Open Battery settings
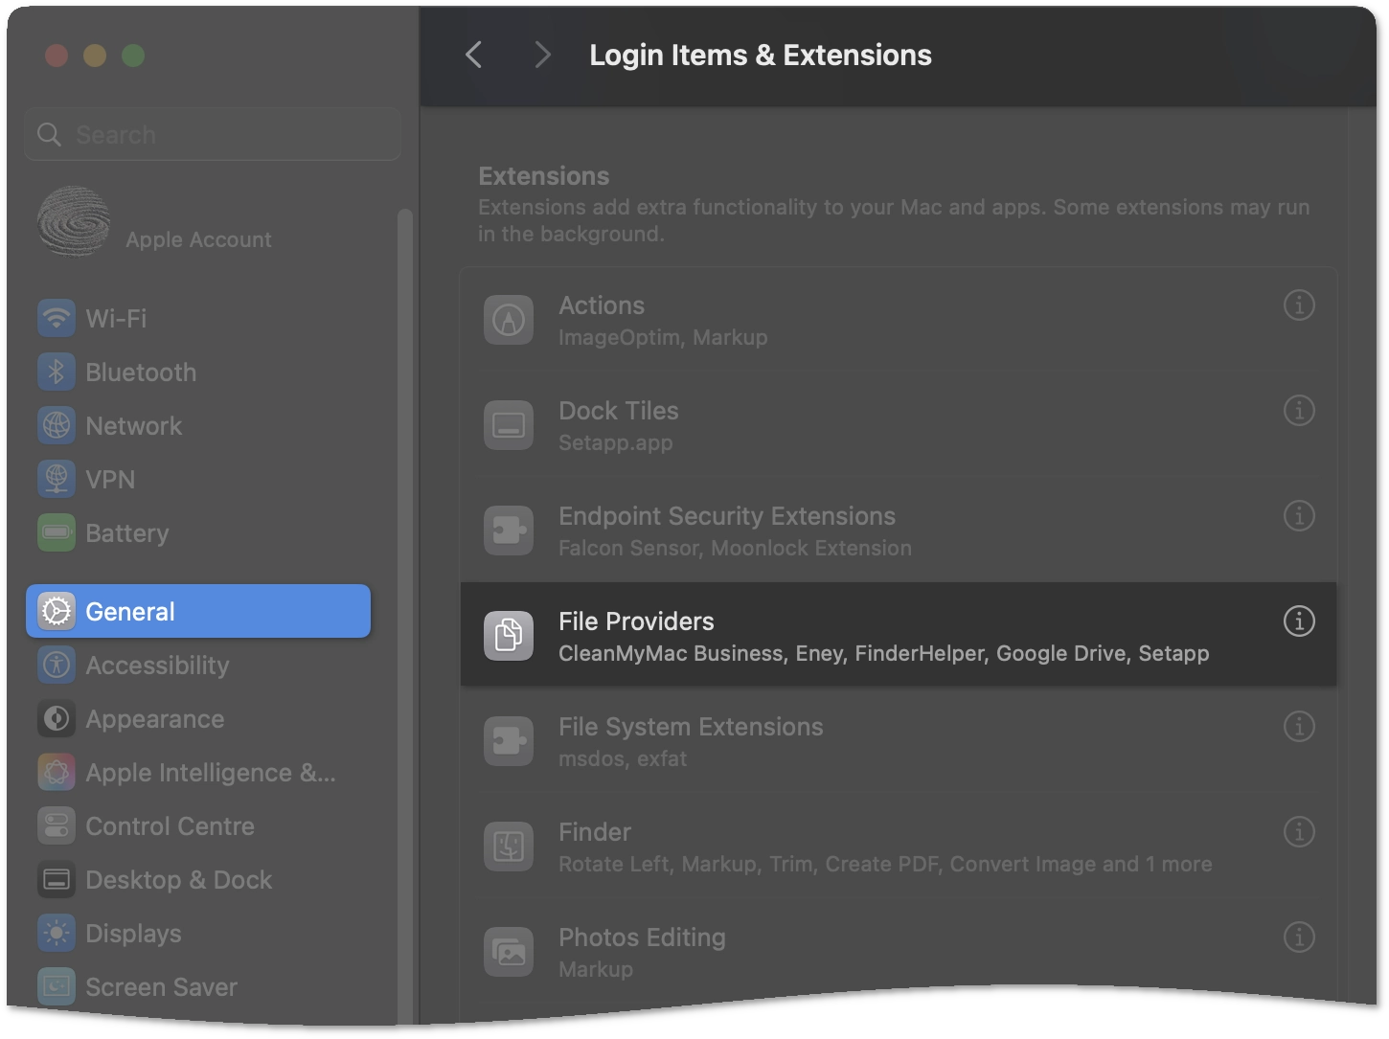The width and height of the screenshot is (1389, 1039). point(198,532)
